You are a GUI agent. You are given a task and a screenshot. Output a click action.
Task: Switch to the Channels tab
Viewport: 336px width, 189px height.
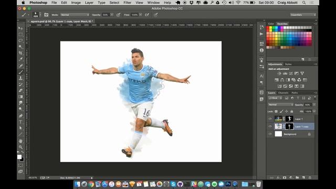pyautogui.click(x=283, y=93)
